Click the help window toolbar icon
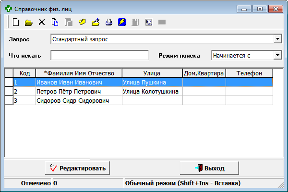The image size is (288, 192). click(148, 22)
